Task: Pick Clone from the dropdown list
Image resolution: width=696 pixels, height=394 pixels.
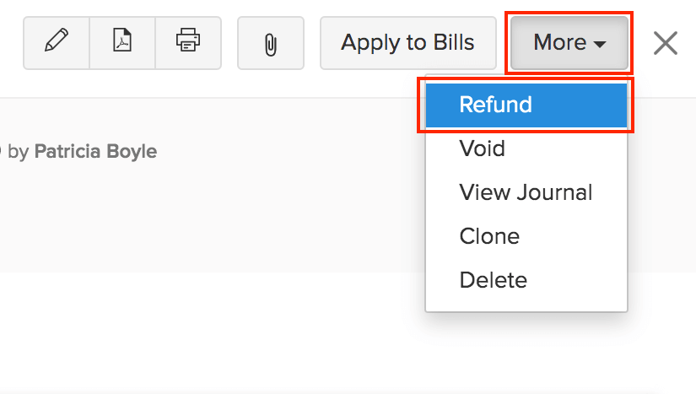Action: pyautogui.click(x=489, y=236)
